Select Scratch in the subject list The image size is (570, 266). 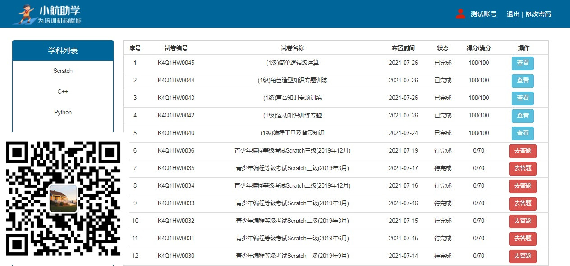pyautogui.click(x=63, y=71)
